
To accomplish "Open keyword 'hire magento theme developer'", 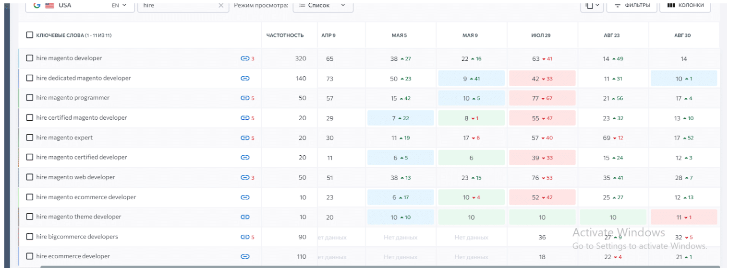I will [79, 217].
